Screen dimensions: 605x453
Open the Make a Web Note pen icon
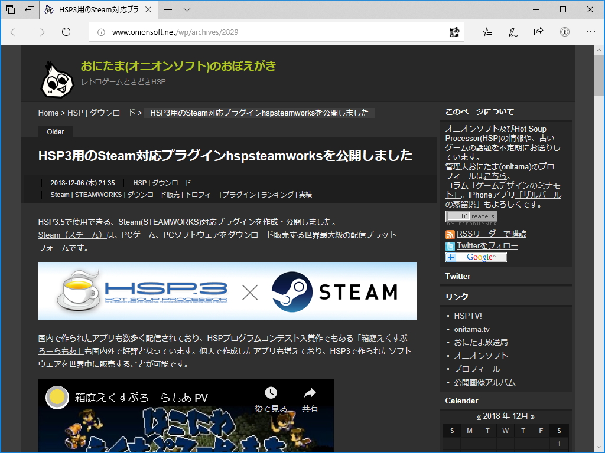[512, 32]
